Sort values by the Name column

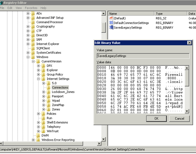[131, 14]
